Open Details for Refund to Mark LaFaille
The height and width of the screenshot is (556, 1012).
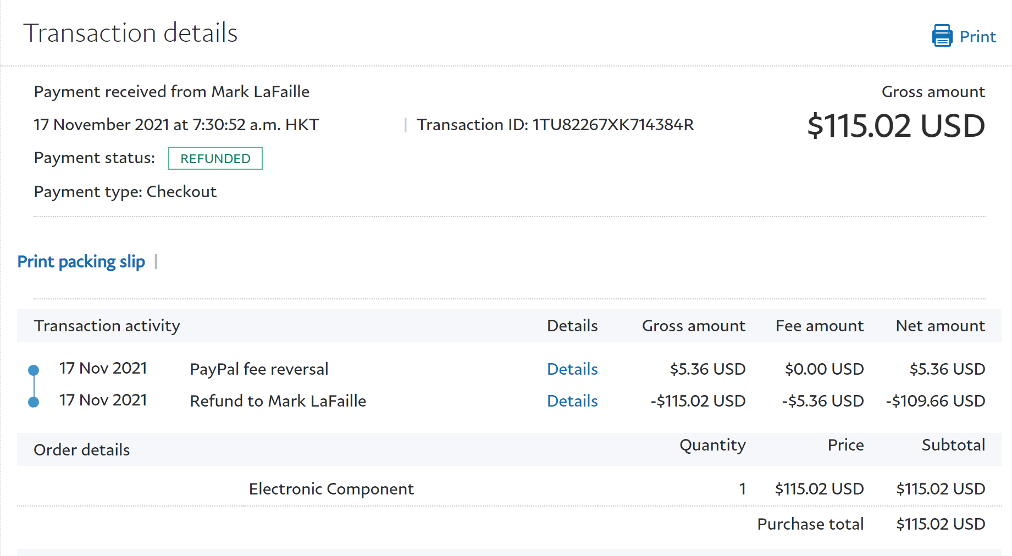572,401
